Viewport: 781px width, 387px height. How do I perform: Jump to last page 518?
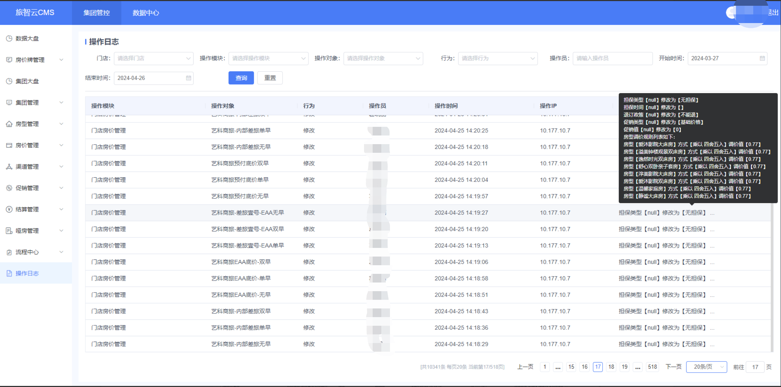(x=653, y=367)
